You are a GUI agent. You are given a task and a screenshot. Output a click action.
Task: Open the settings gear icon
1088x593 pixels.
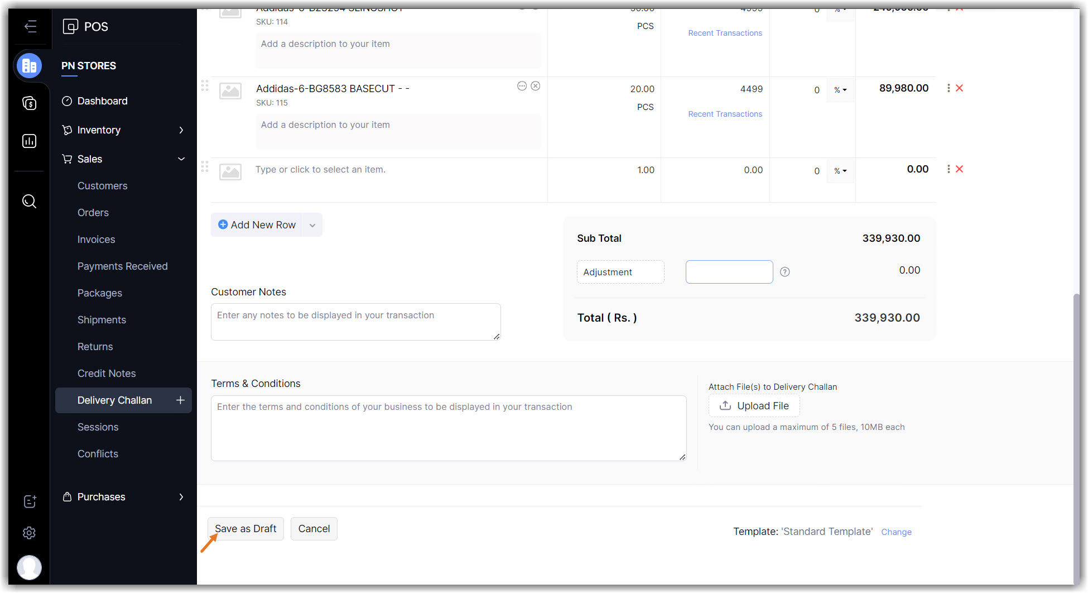click(x=29, y=533)
